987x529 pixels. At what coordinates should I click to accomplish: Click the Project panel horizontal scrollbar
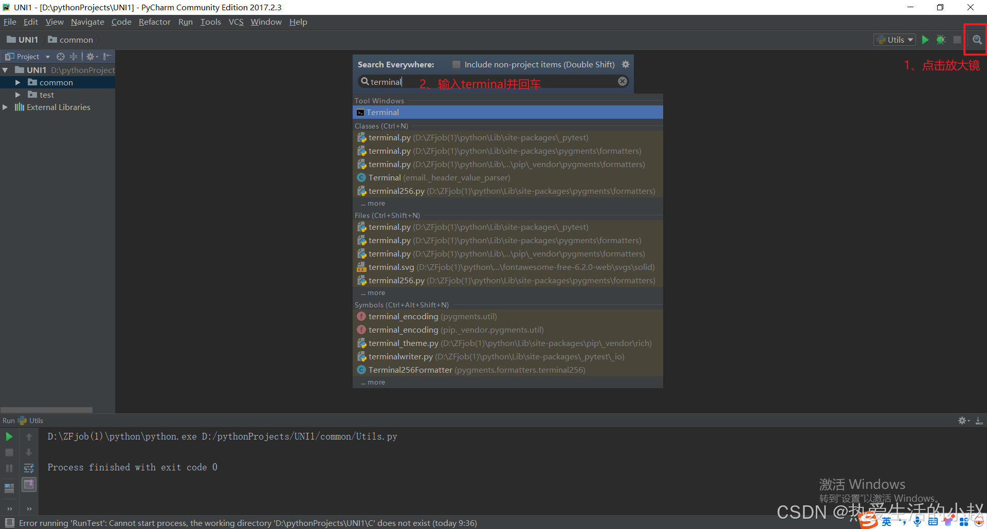click(46, 410)
